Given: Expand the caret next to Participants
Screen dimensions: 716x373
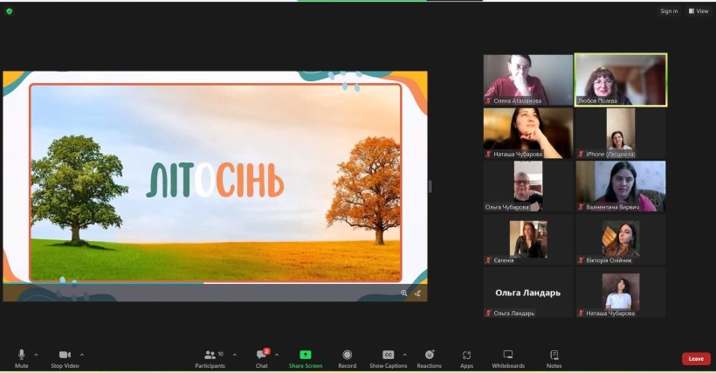Looking at the screenshot, I should point(235,355).
